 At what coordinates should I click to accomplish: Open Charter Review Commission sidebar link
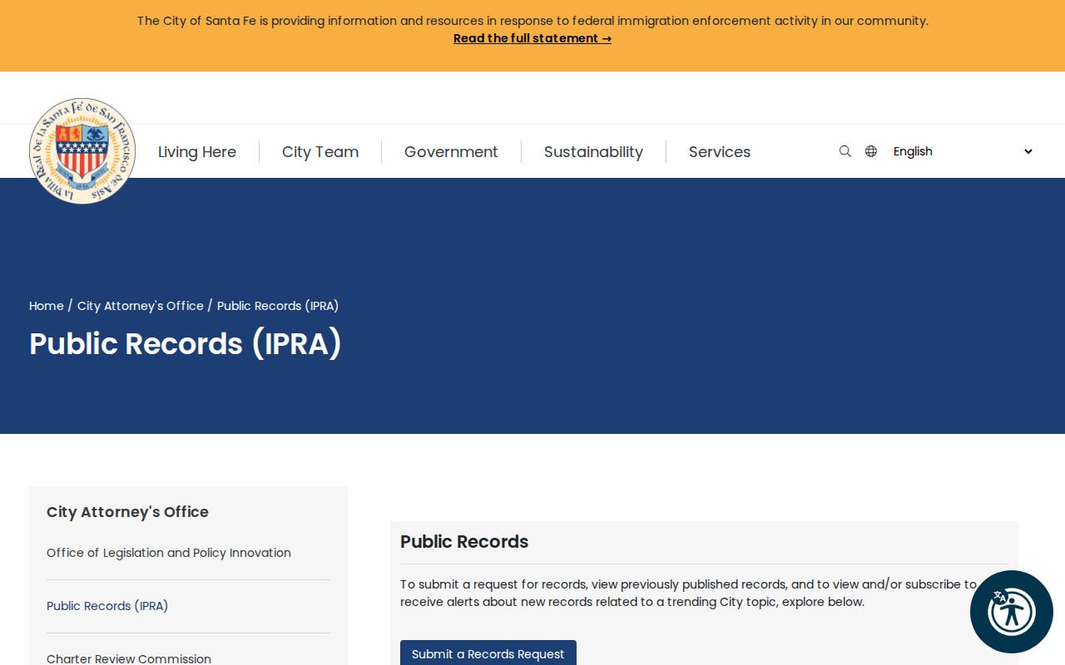[129, 658]
